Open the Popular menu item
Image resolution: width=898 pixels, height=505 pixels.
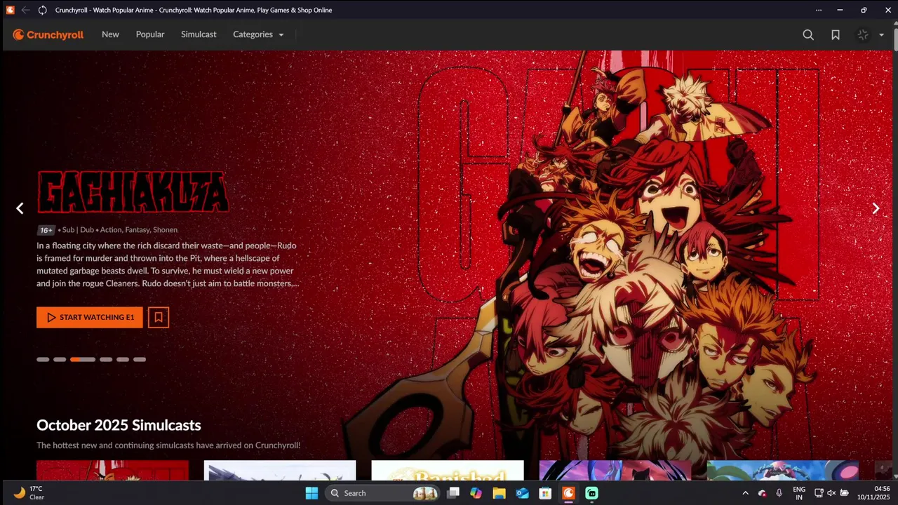(x=150, y=34)
